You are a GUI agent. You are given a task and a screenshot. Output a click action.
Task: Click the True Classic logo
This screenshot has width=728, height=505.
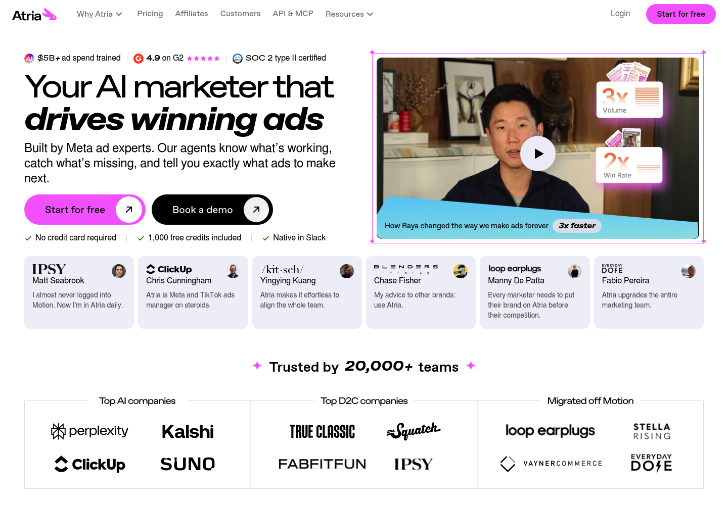[322, 432]
